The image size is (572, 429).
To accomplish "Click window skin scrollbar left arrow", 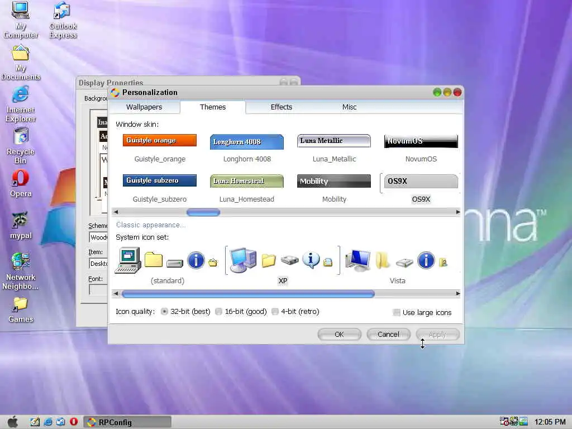I will (x=116, y=212).
